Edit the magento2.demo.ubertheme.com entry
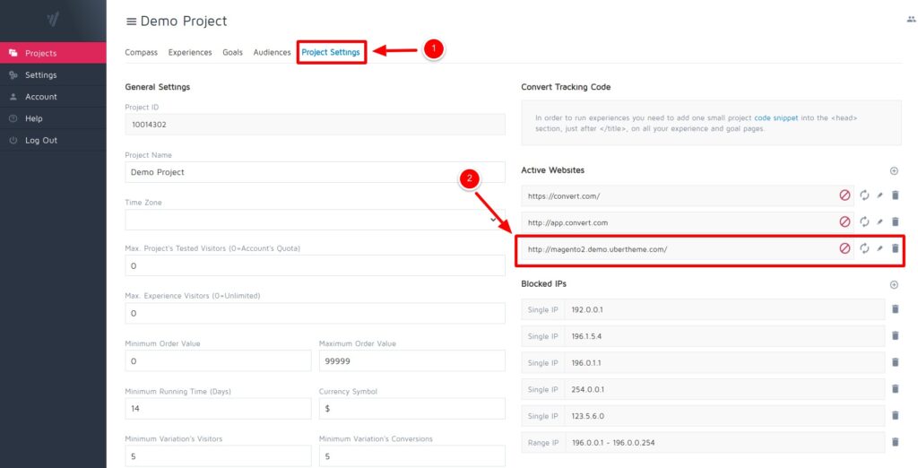This screenshot has width=918, height=468. (x=879, y=248)
